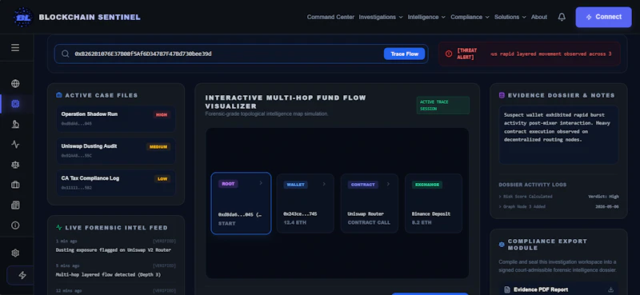Open the notifications bell
Image resolution: width=640 pixels, height=295 pixels.
[562, 17]
